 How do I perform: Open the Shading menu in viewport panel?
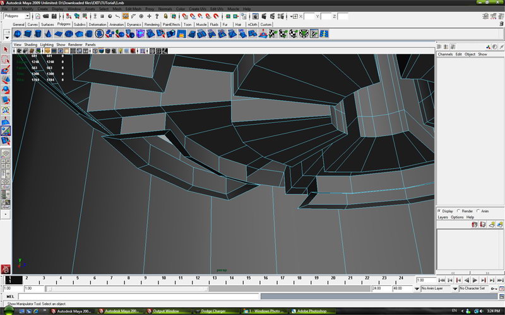pos(31,45)
